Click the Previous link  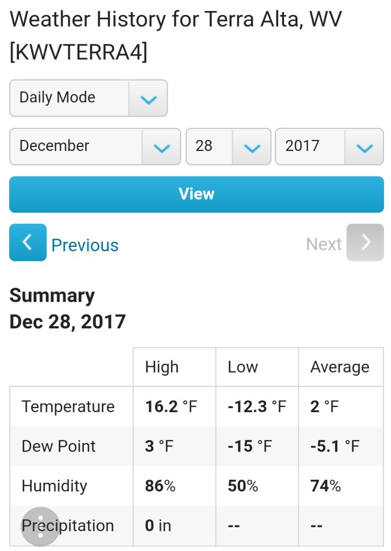pos(84,244)
